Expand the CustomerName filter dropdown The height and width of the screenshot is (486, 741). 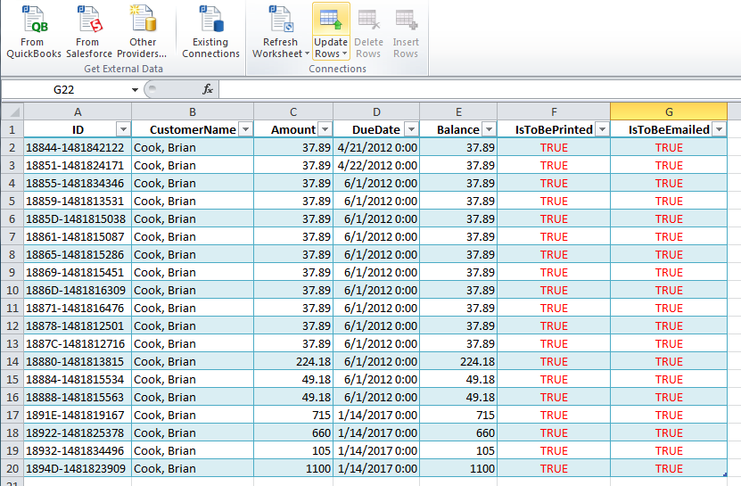tap(245, 129)
